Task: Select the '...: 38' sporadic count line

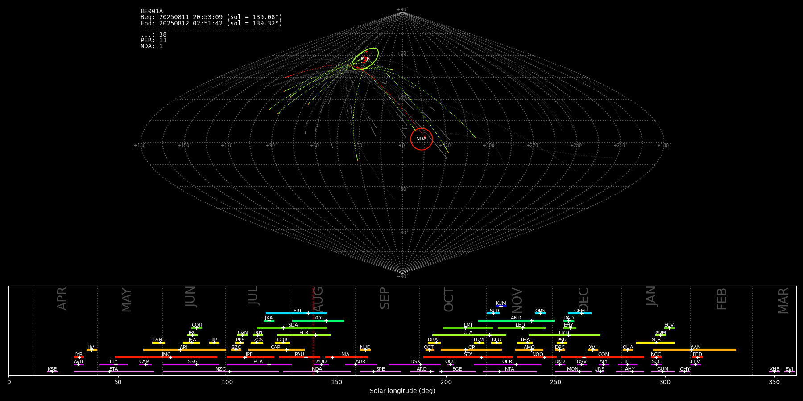Action: click(153, 35)
